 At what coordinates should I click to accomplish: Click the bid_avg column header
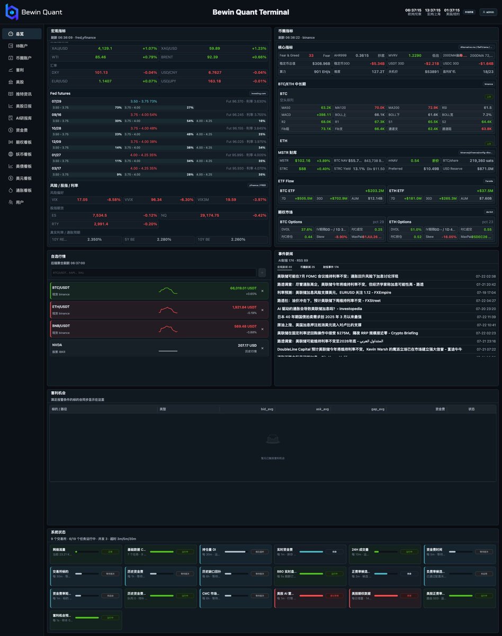tap(266, 409)
